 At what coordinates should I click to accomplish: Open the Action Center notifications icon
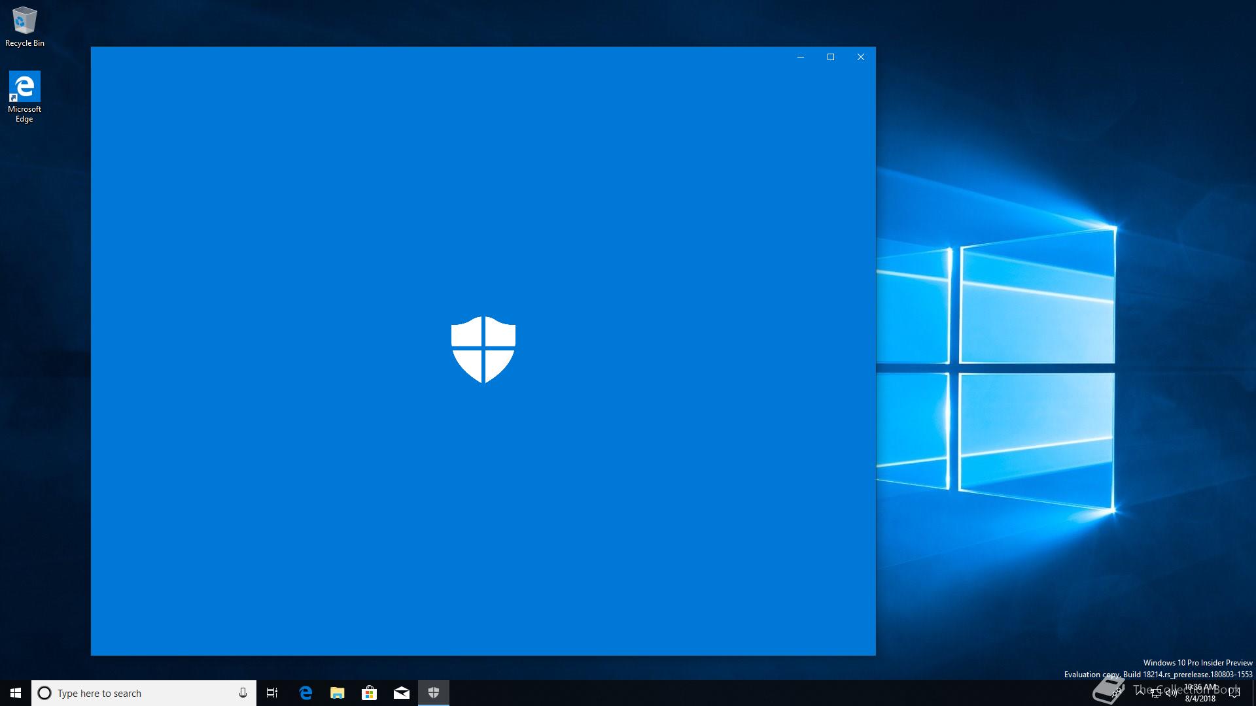1234,693
